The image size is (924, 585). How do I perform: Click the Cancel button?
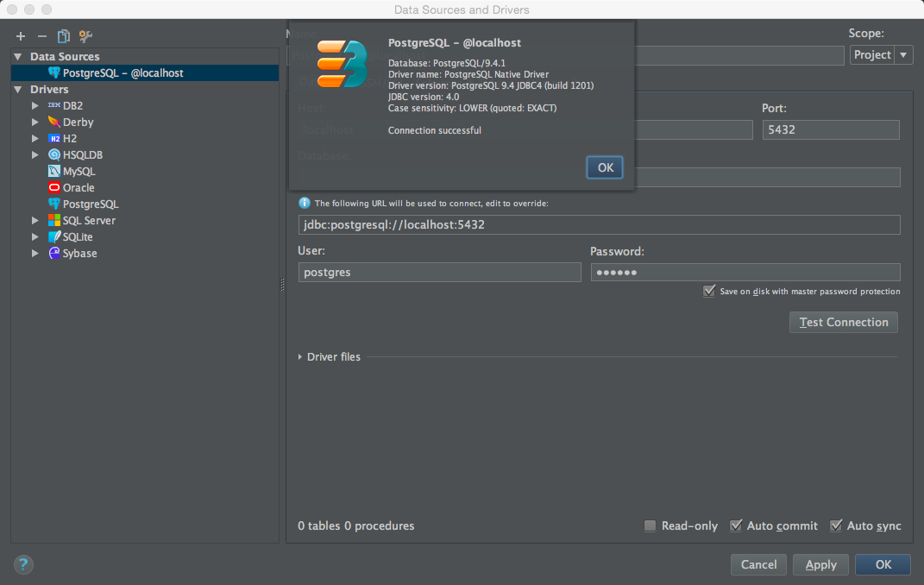pyautogui.click(x=758, y=564)
